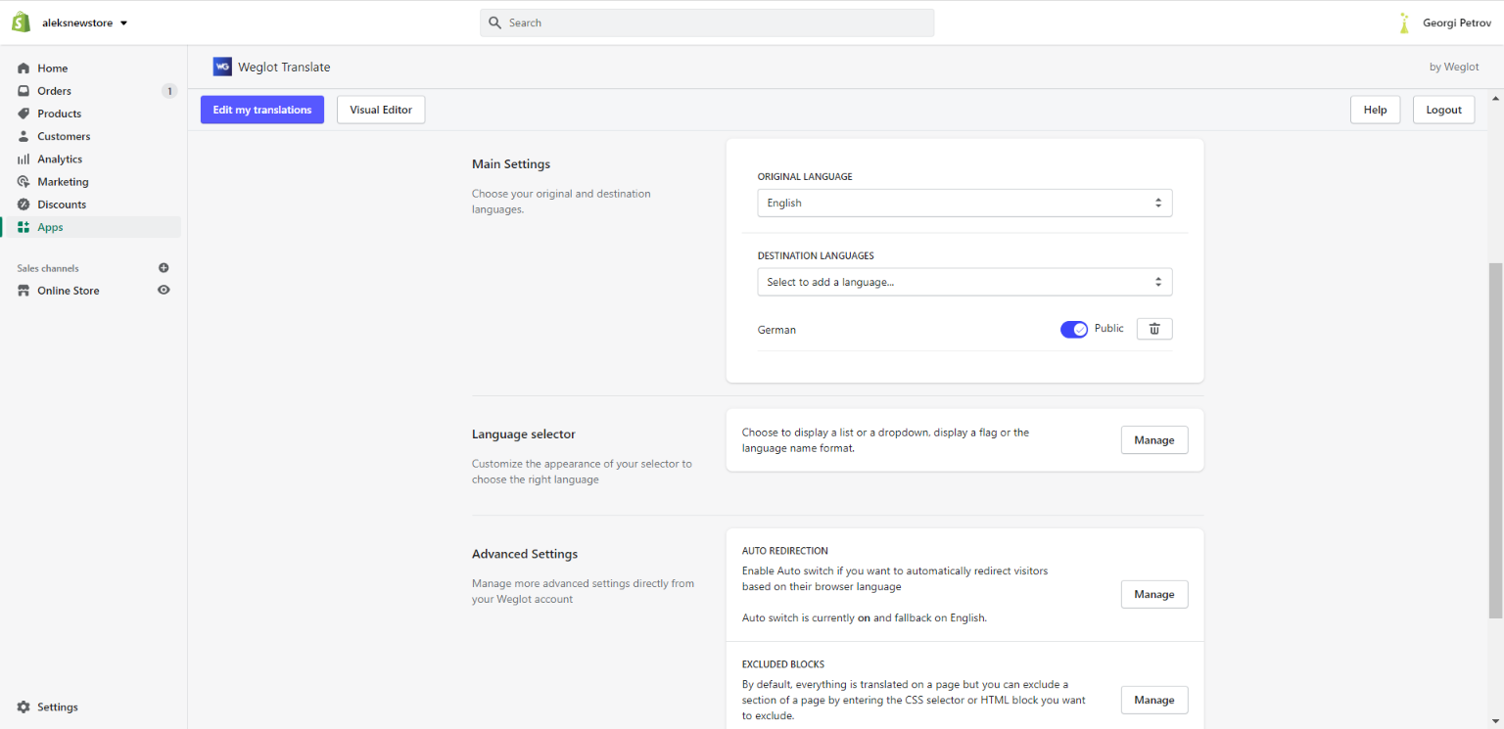Screen dimensions: 1504x729
Task: Click the Advanced Settings heading
Action: click(525, 554)
